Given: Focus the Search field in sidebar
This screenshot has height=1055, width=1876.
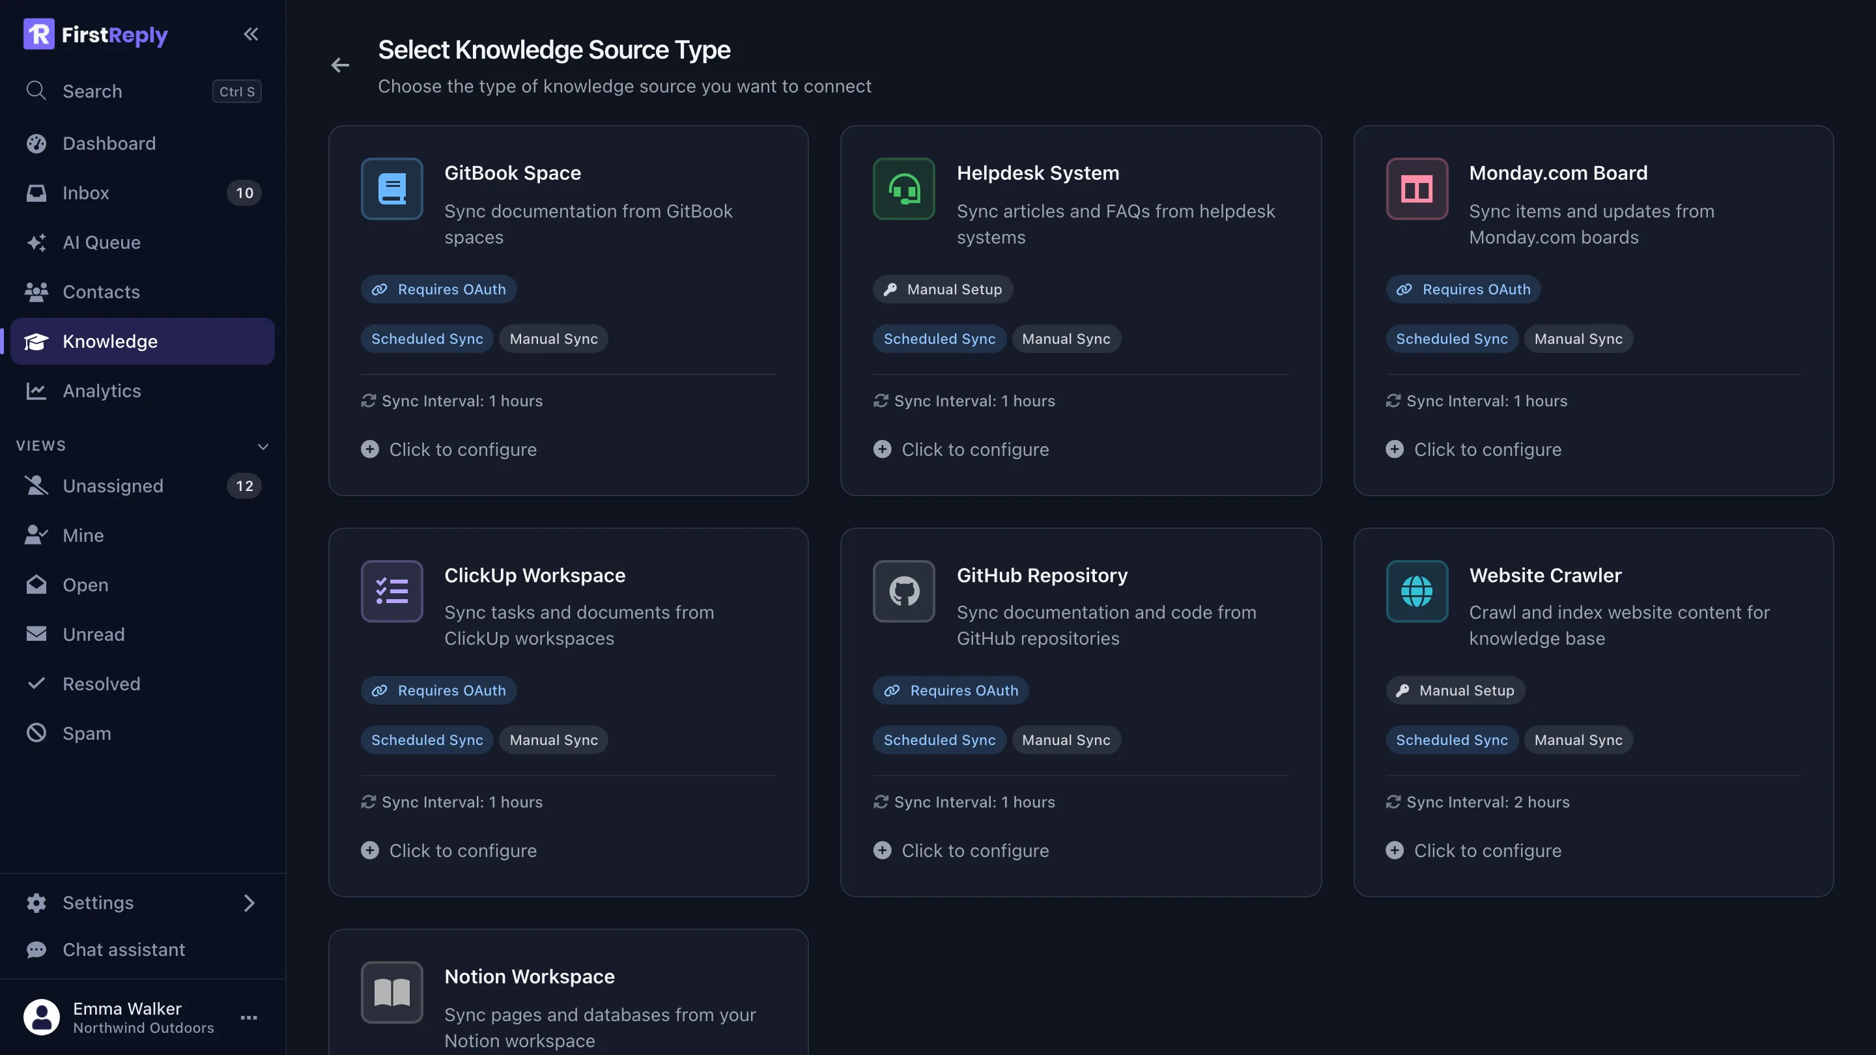Looking at the screenshot, I should pos(143,91).
